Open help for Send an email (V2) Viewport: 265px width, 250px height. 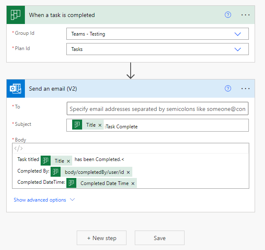point(228,89)
